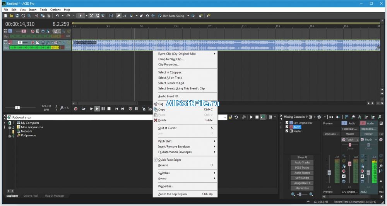Create a new project with toolbar icon
The height and width of the screenshot is (206, 387).
click(x=5, y=15)
